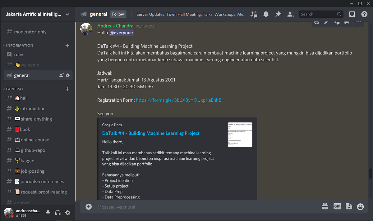The height and width of the screenshot is (221, 373).
Task: Open User Settings gear
Action: (68, 213)
